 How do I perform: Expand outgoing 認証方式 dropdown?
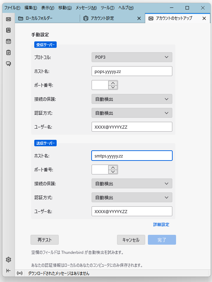tap(132, 198)
